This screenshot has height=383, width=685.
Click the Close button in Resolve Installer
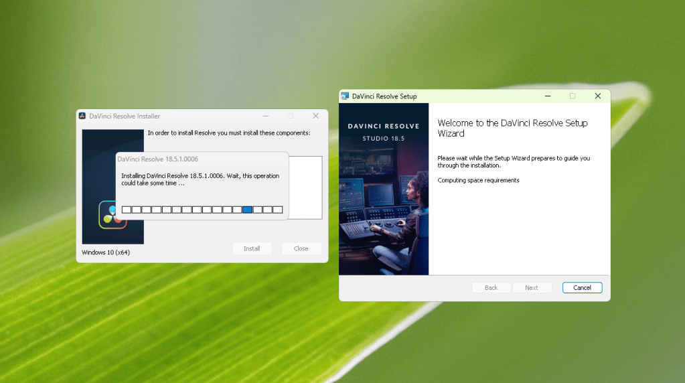tap(301, 248)
